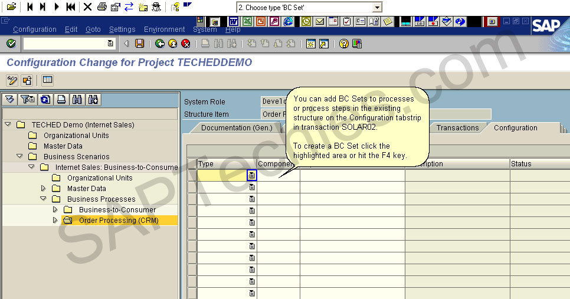The height and width of the screenshot is (299, 570).
Task: Click the first empty Type cell
Action: tap(222, 176)
